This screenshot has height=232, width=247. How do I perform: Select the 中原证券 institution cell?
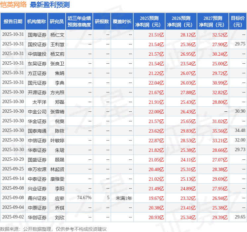(x=37, y=208)
